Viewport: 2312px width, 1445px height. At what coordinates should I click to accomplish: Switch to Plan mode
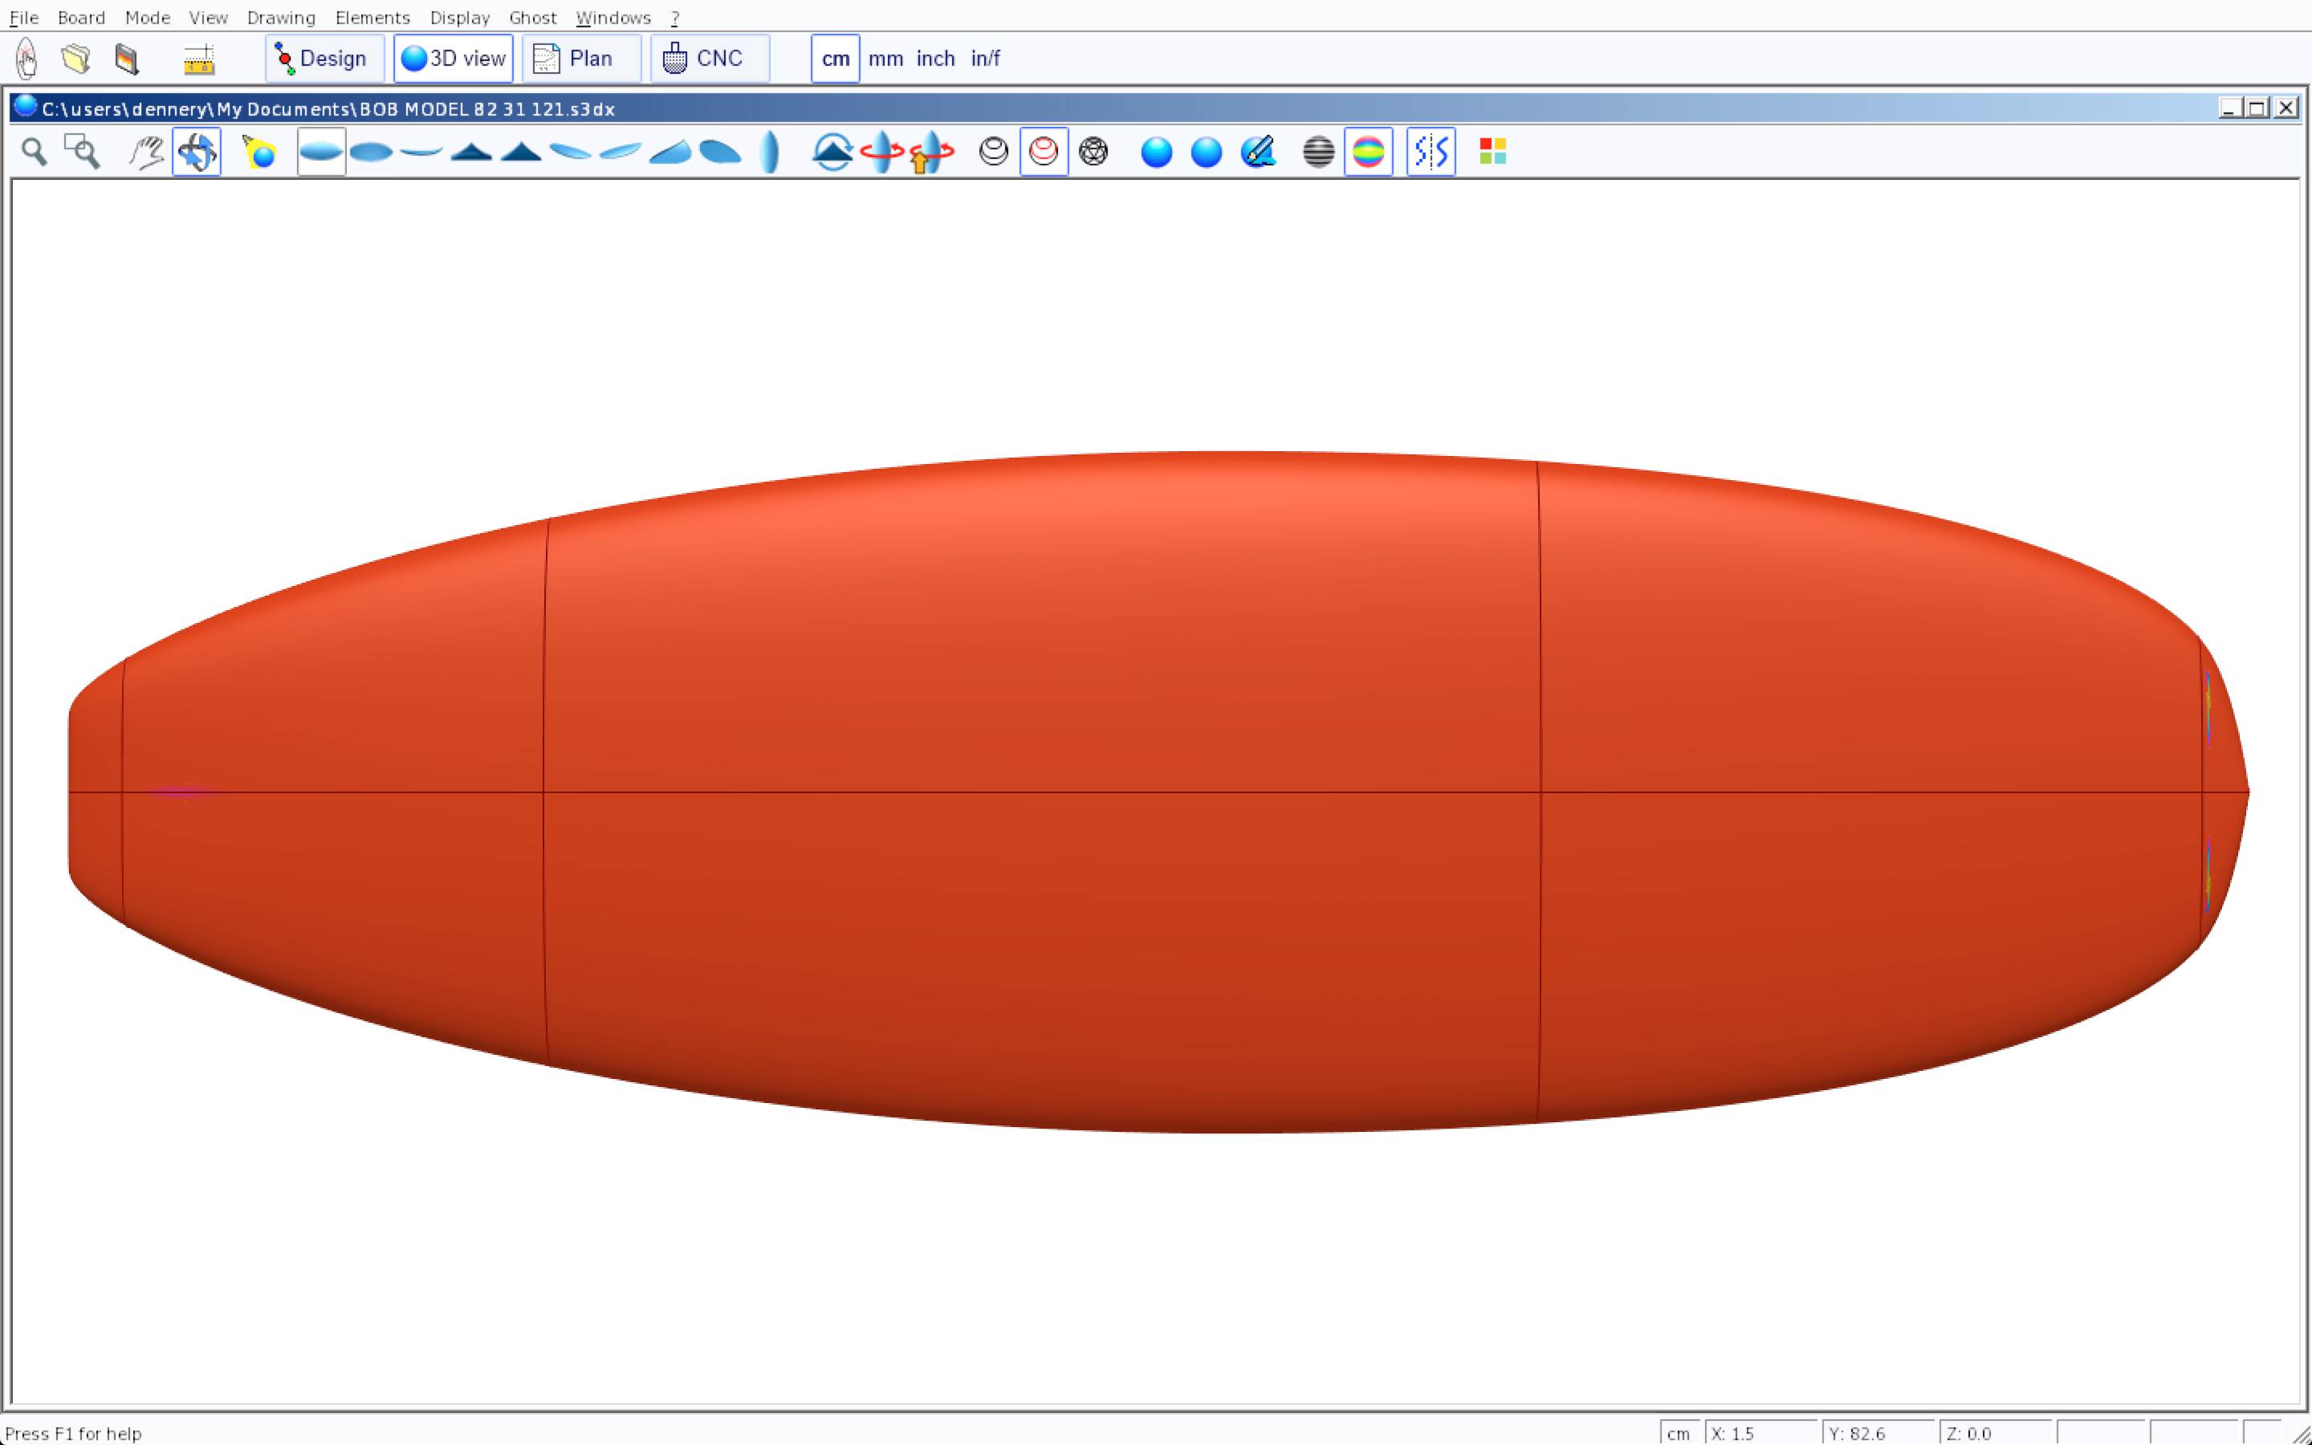point(581,59)
